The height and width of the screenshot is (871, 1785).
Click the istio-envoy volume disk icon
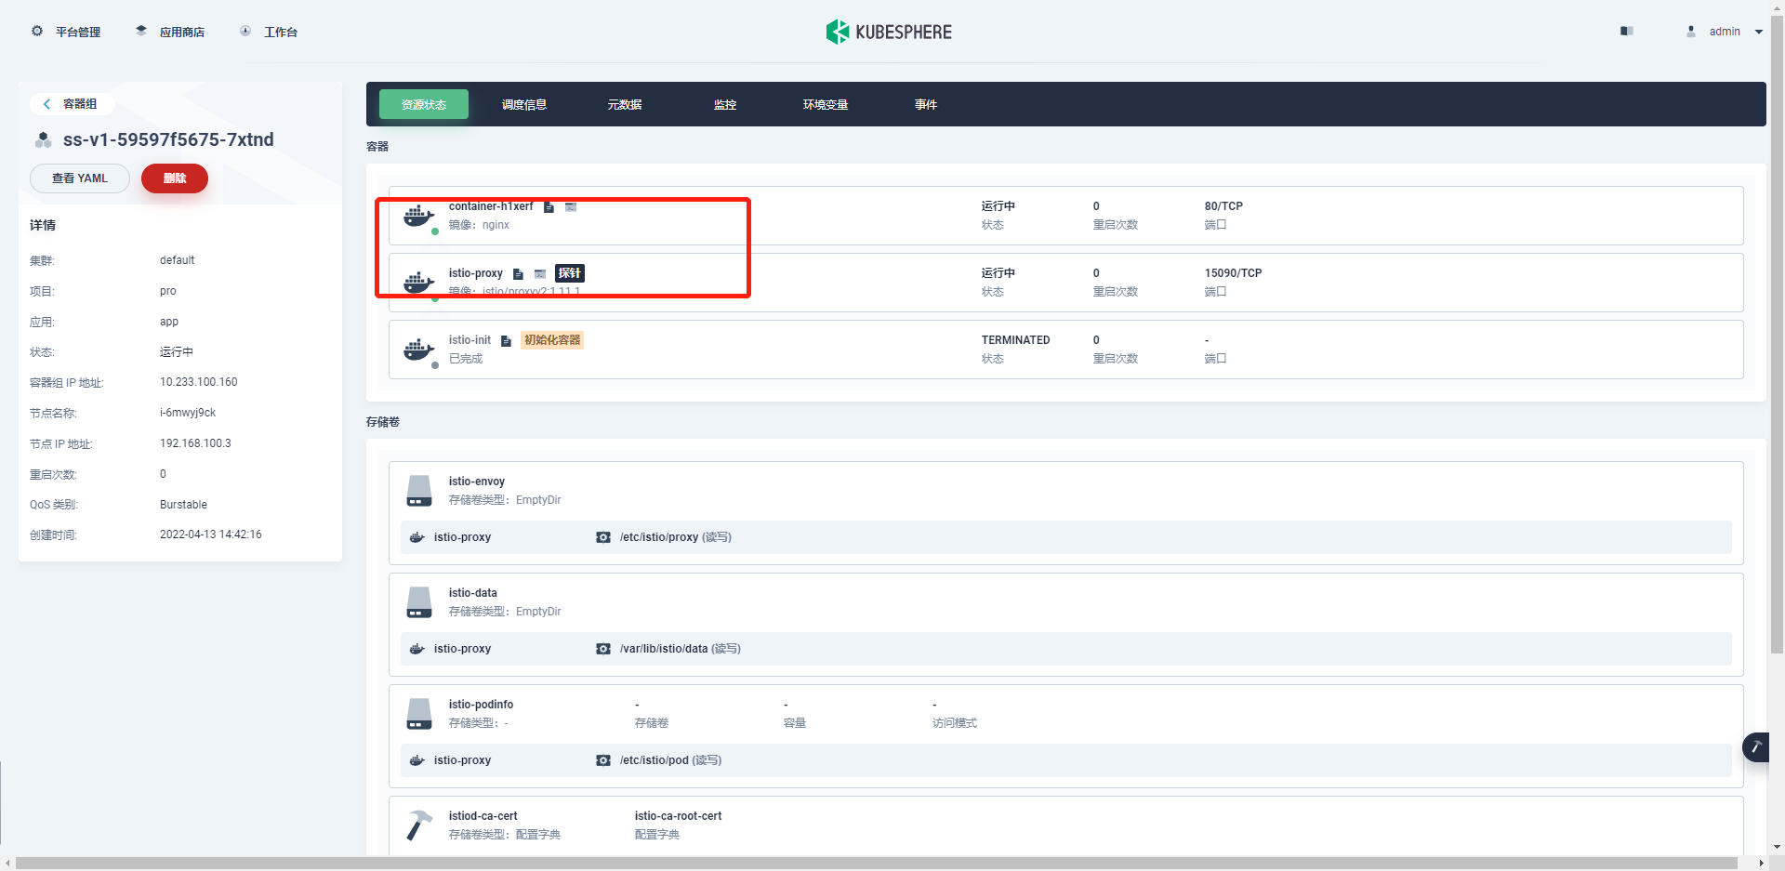point(419,491)
